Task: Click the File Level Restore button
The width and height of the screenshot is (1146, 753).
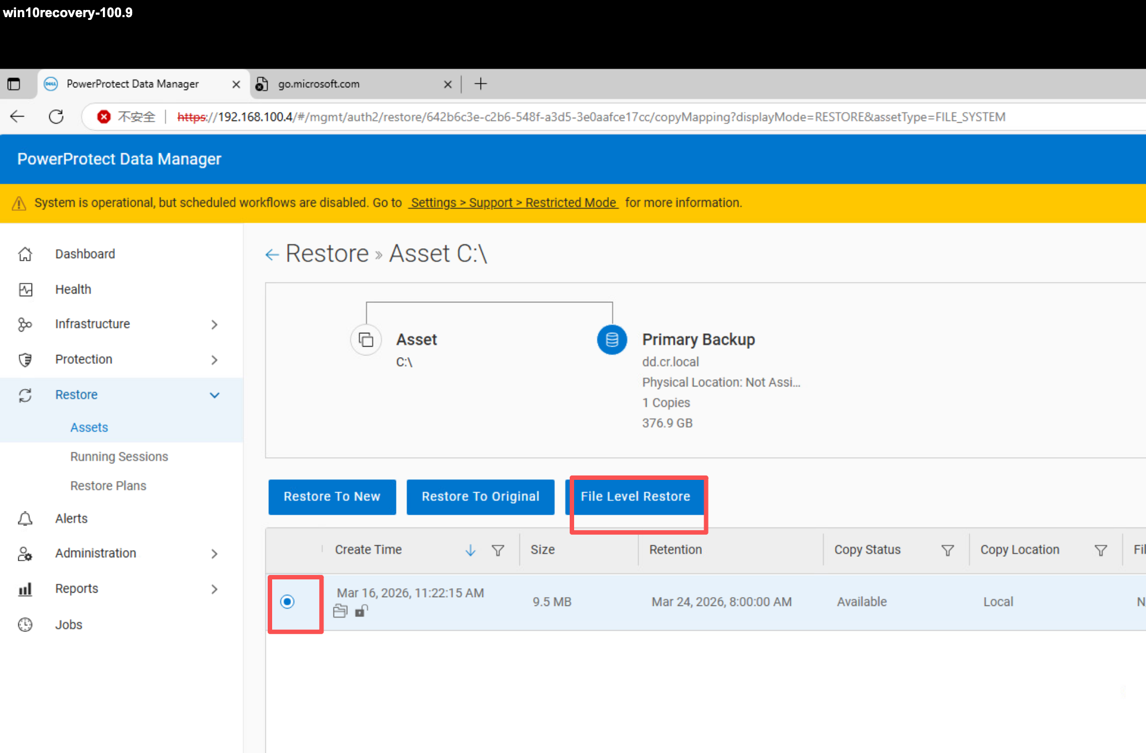Action: tap(635, 496)
